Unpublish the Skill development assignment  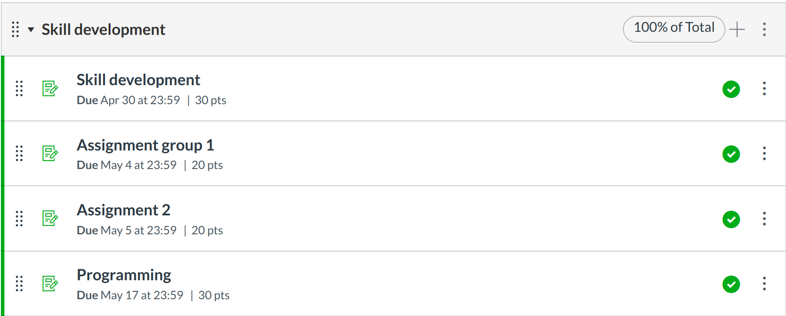click(x=731, y=89)
